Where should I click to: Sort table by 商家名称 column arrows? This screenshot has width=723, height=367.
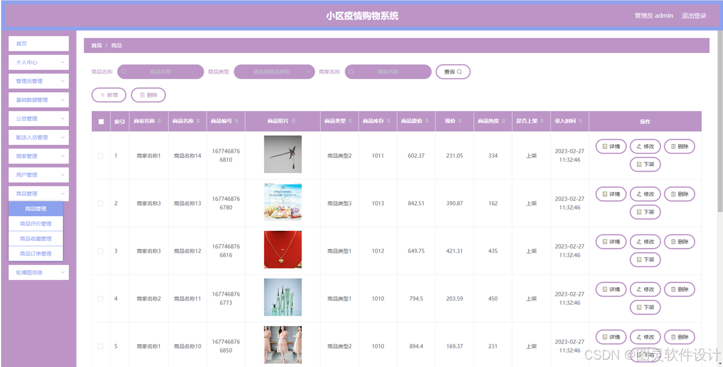[x=160, y=121]
